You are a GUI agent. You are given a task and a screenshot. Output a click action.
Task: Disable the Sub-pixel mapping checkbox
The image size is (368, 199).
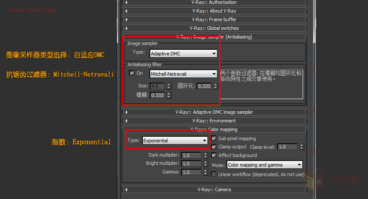tap(213, 138)
